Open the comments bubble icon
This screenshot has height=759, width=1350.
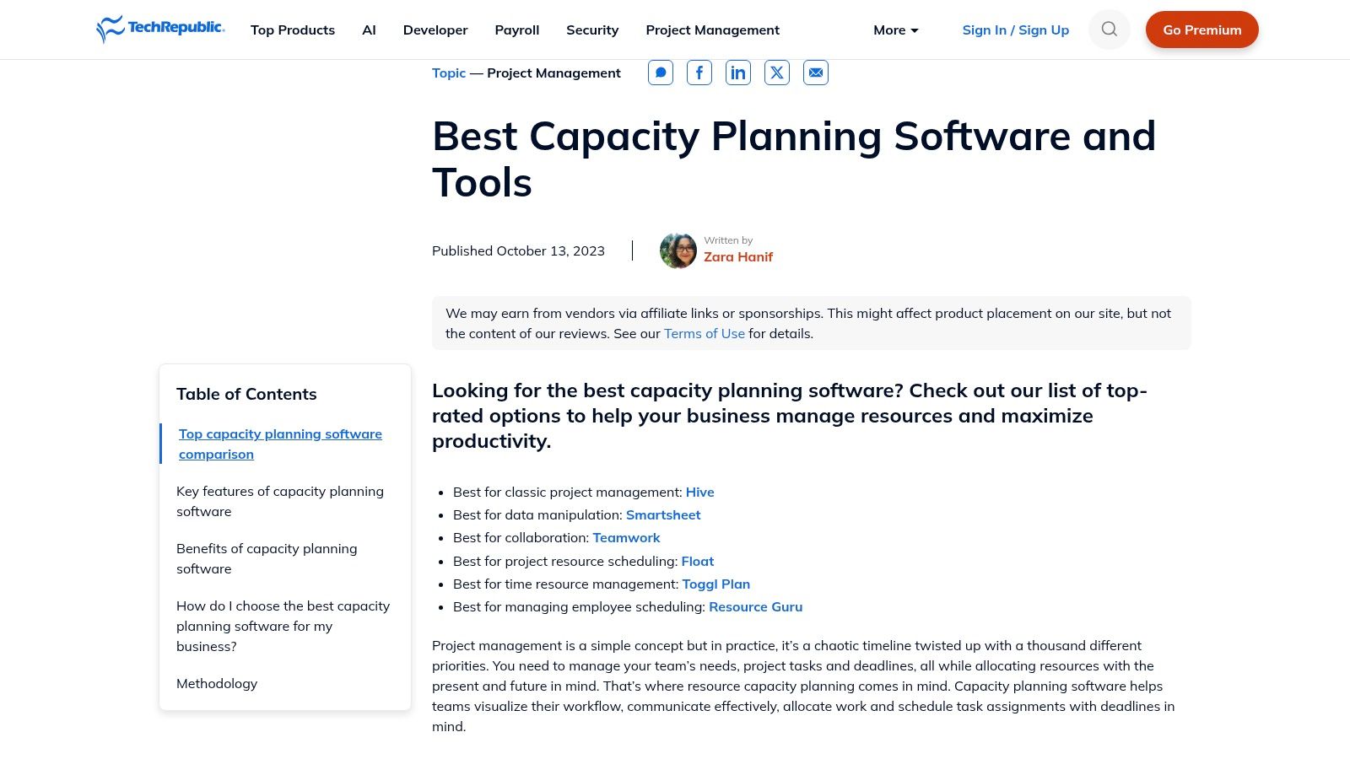tap(661, 73)
